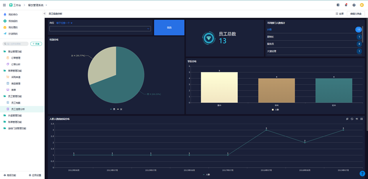Toggle the 男 legend item in pie chart

click(113, 110)
